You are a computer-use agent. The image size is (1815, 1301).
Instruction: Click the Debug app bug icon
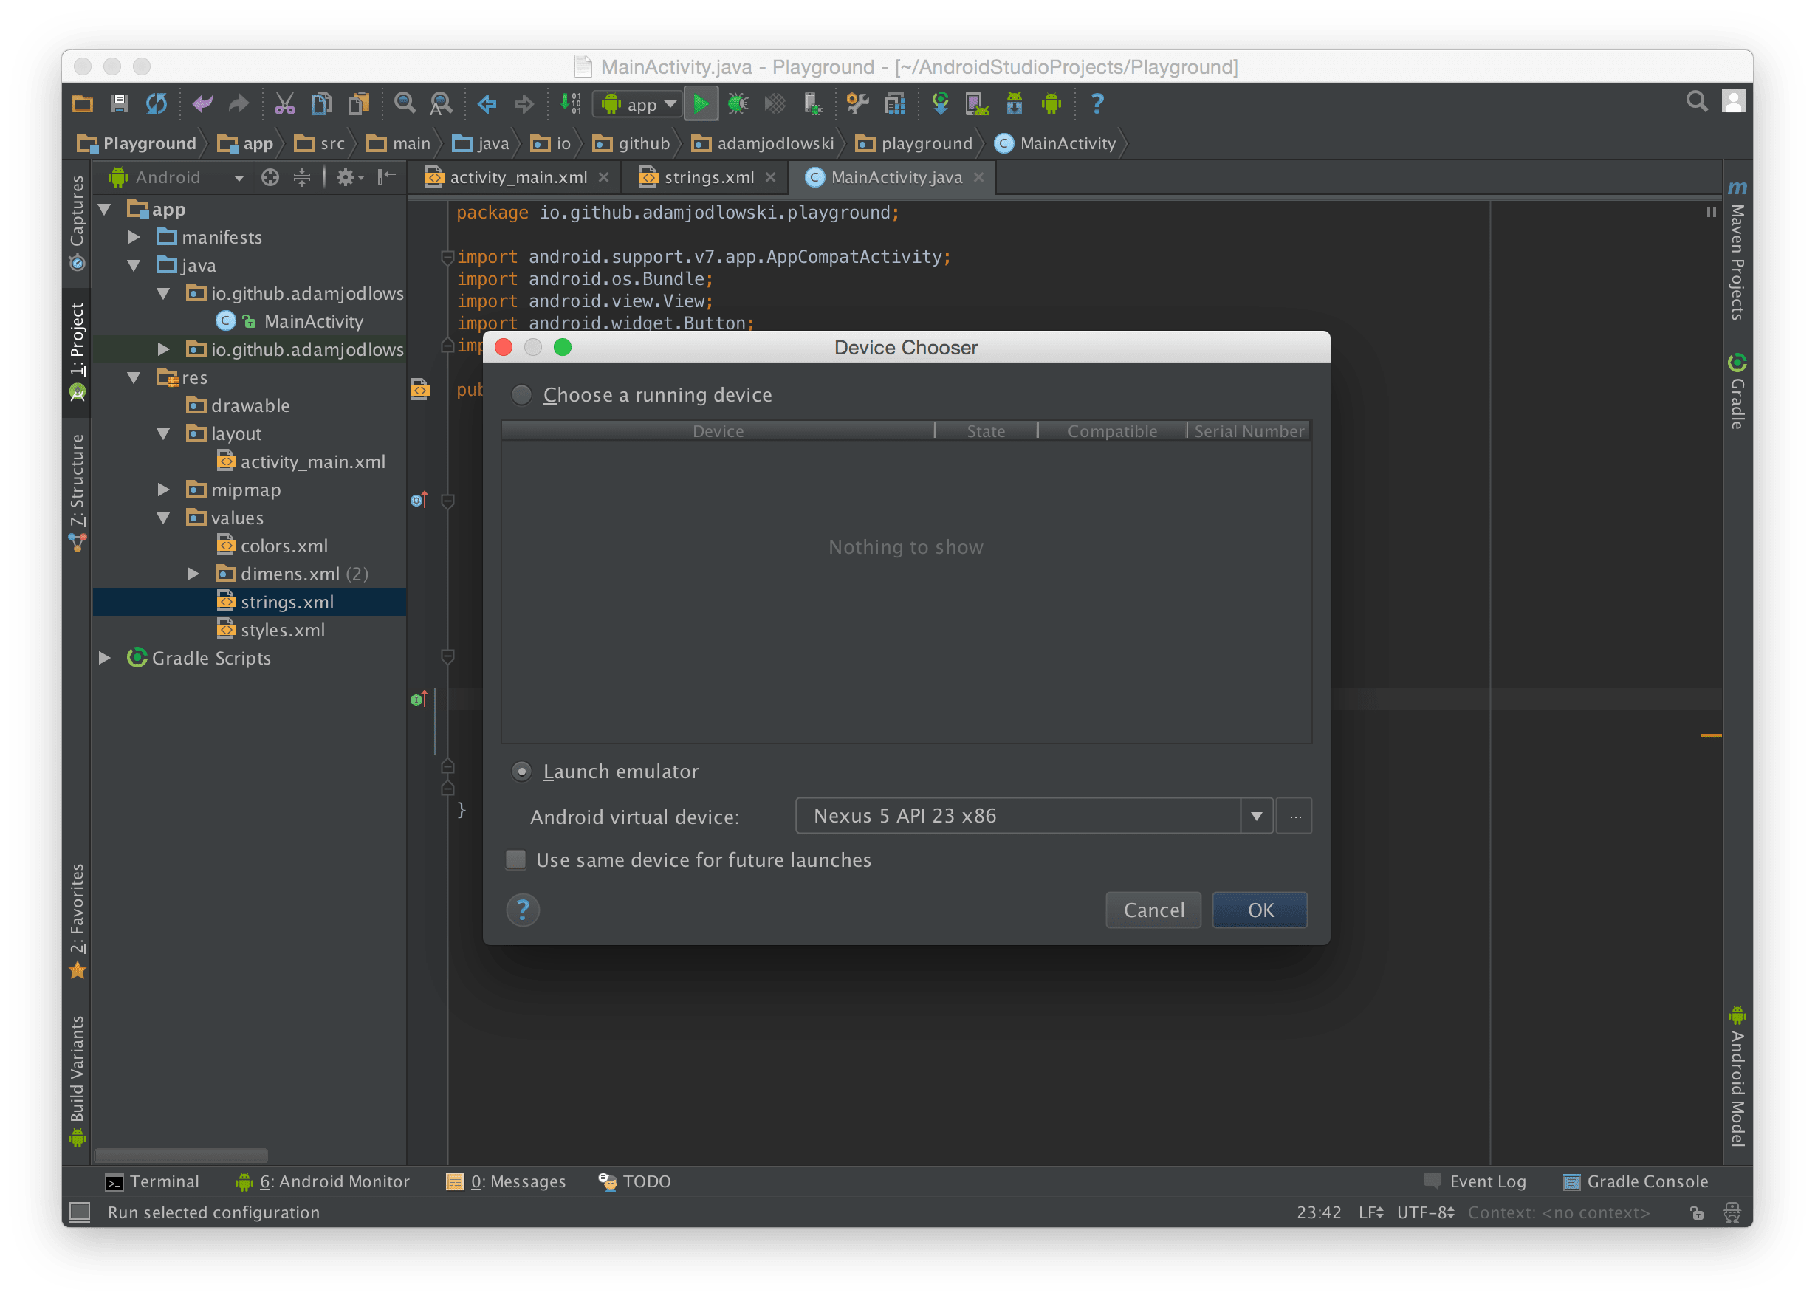pos(738,103)
